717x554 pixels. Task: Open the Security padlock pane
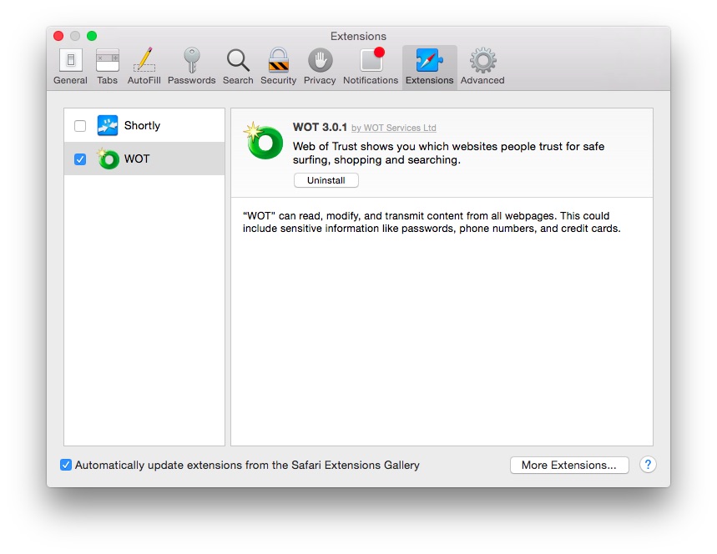pos(279,67)
